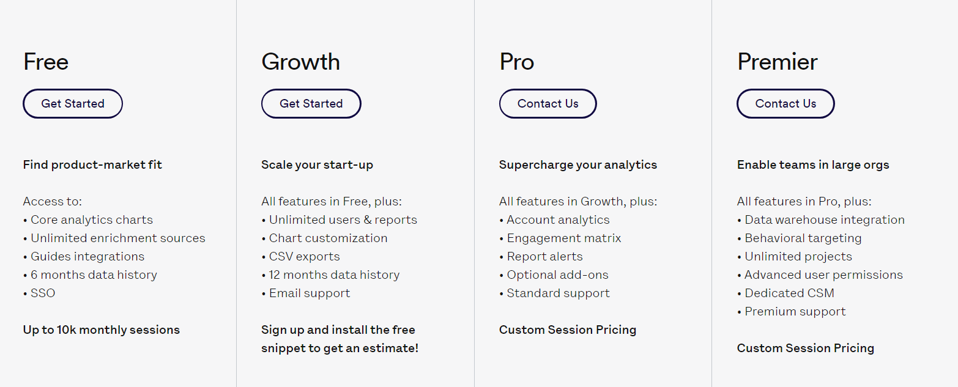Image resolution: width=958 pixels, height=387 pixels.
Task: Click the "Data warehouse integration" feature
Action: point(824,219)
